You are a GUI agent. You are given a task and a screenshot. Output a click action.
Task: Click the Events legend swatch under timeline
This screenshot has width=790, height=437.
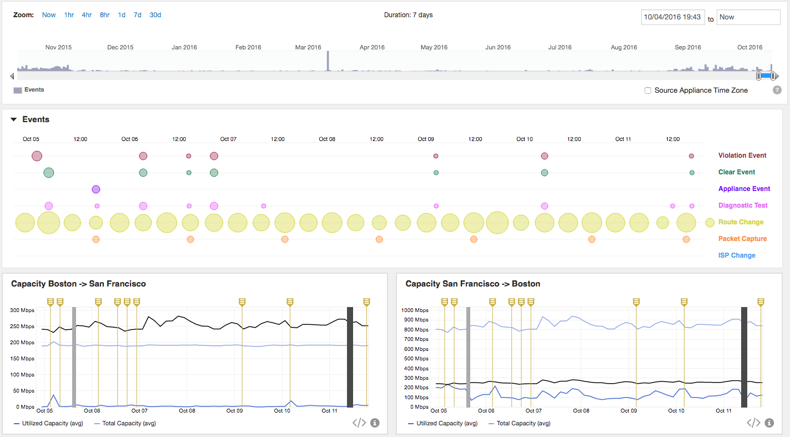[18, 90]
